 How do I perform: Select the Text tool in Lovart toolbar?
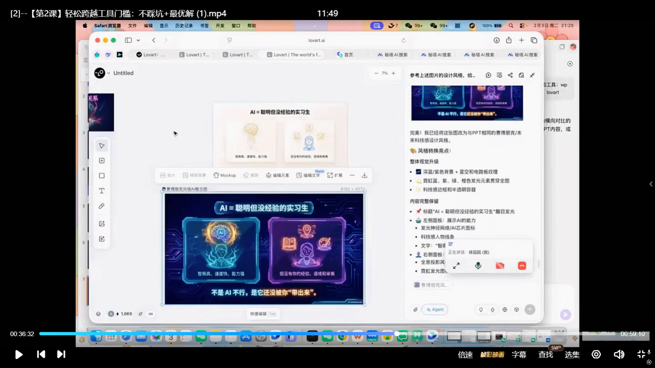(102, 191)
